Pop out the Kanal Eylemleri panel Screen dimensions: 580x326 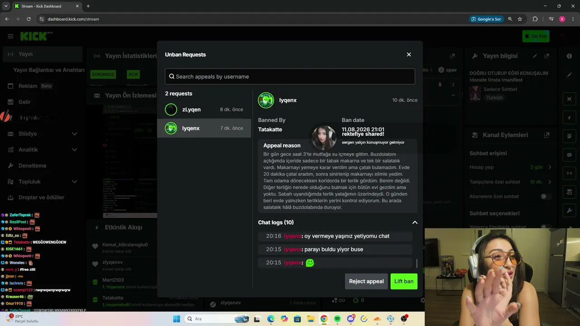pos(546,135)
